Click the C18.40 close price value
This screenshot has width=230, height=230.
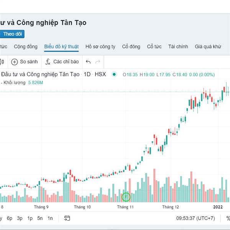(180, 75)
